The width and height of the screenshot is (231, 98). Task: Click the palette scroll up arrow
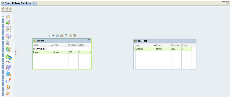coord(16,51)
